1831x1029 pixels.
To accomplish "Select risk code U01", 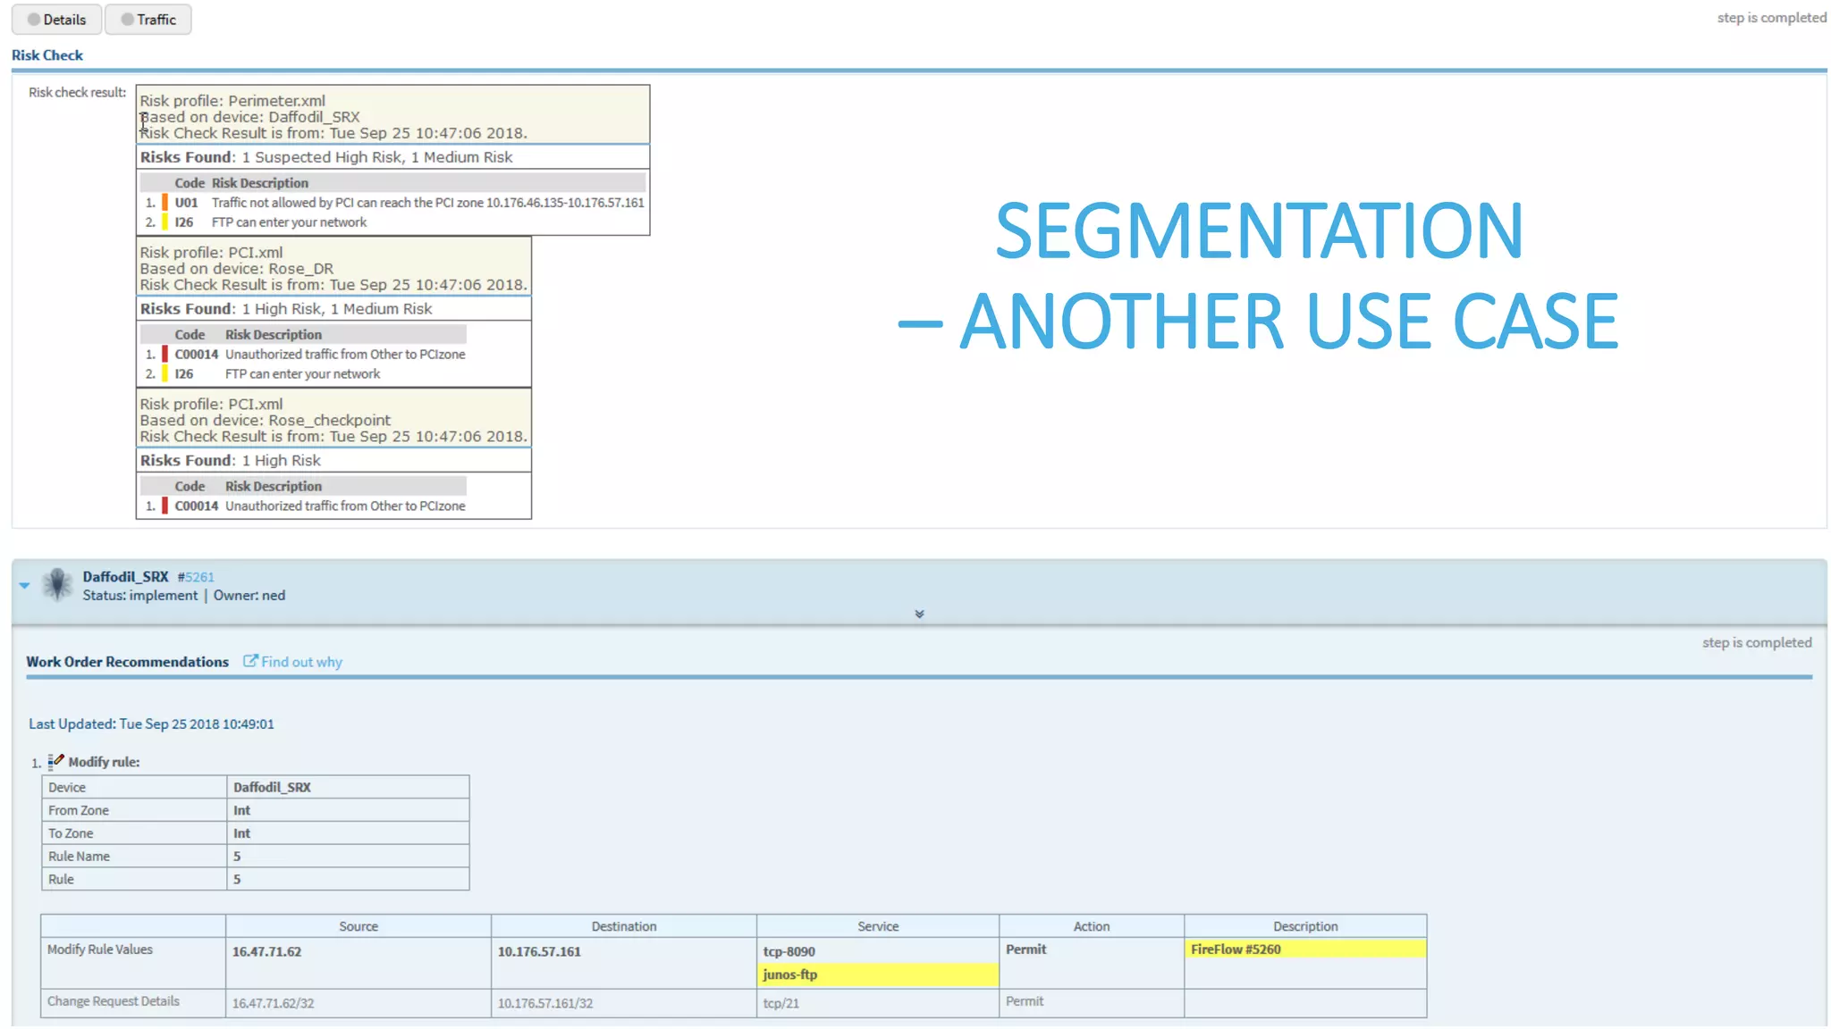I will pyautogui.click(x=186, y=203).
